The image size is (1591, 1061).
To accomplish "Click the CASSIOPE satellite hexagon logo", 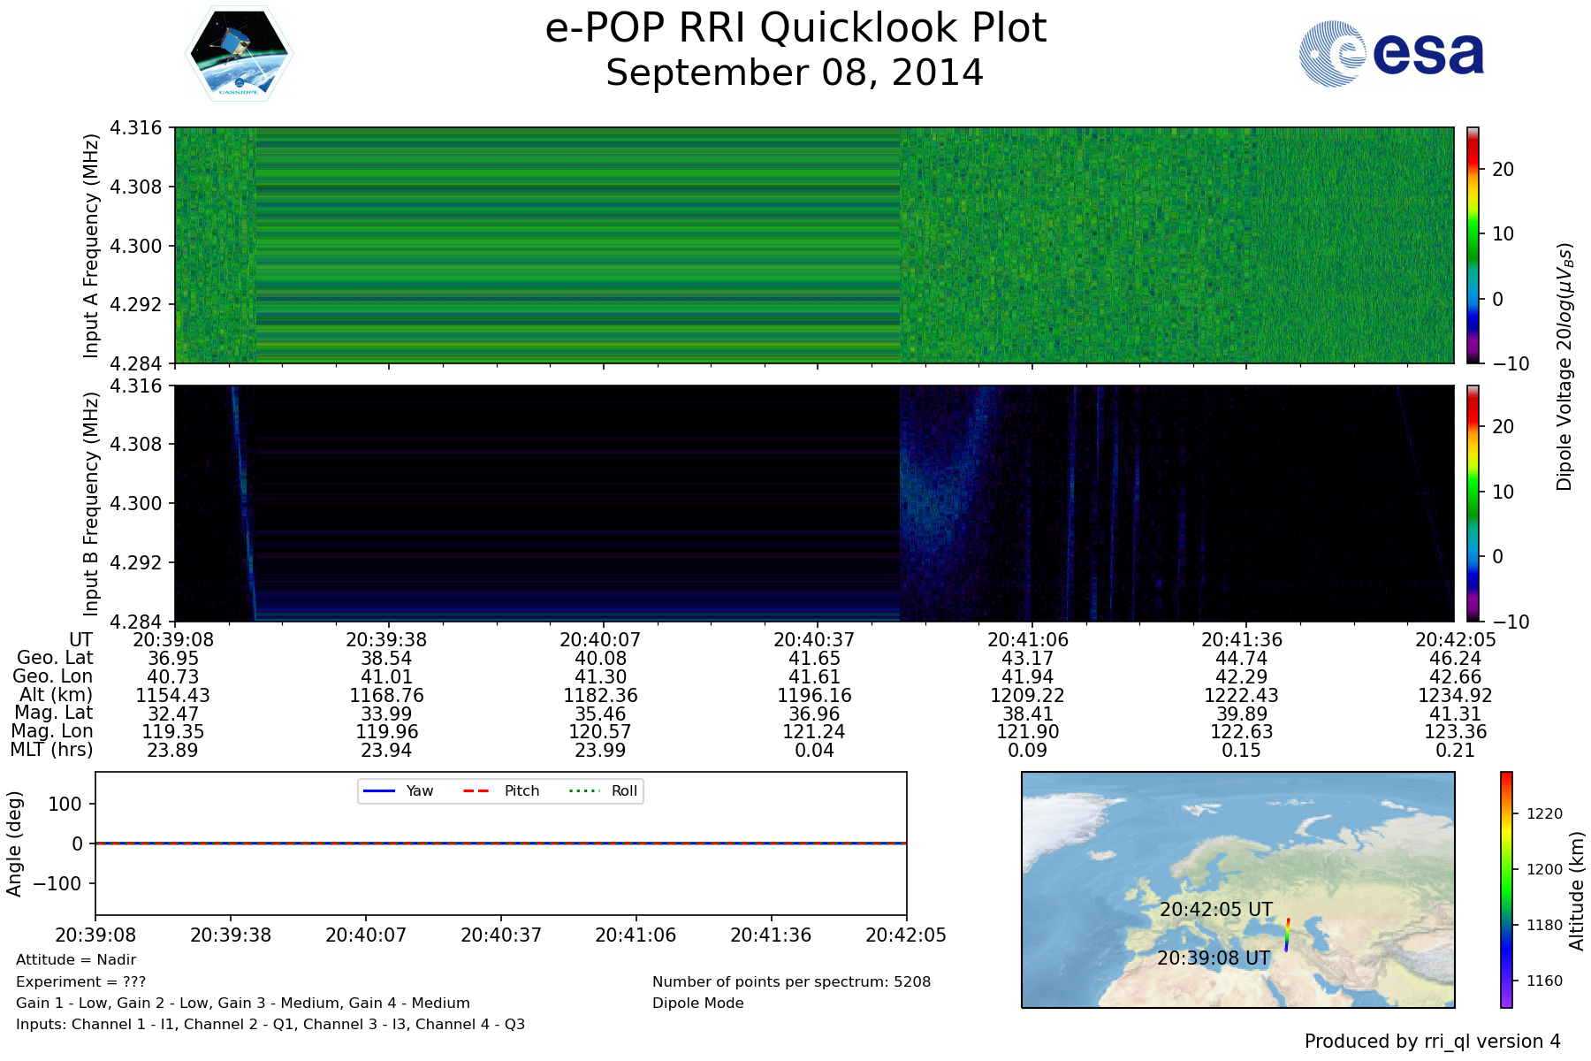I will pos(239,54).
